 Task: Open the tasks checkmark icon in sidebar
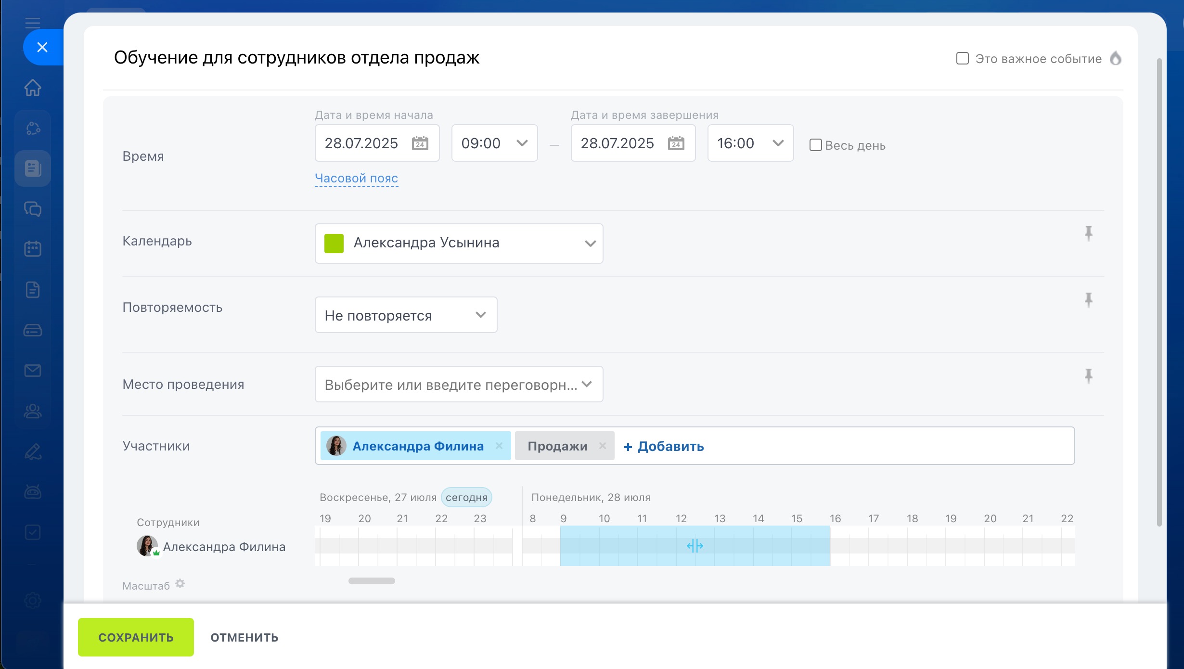(x=33, y=532)
